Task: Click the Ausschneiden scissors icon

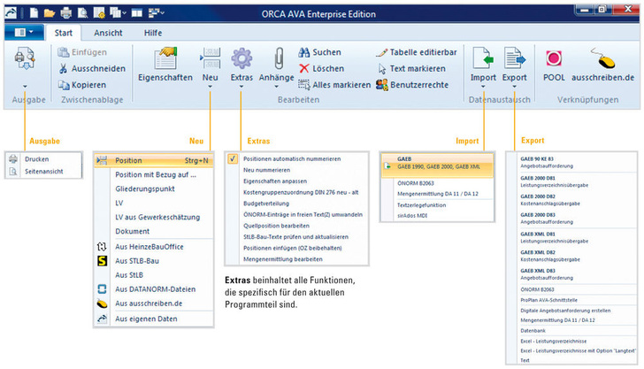Action: tap(65, 69)
